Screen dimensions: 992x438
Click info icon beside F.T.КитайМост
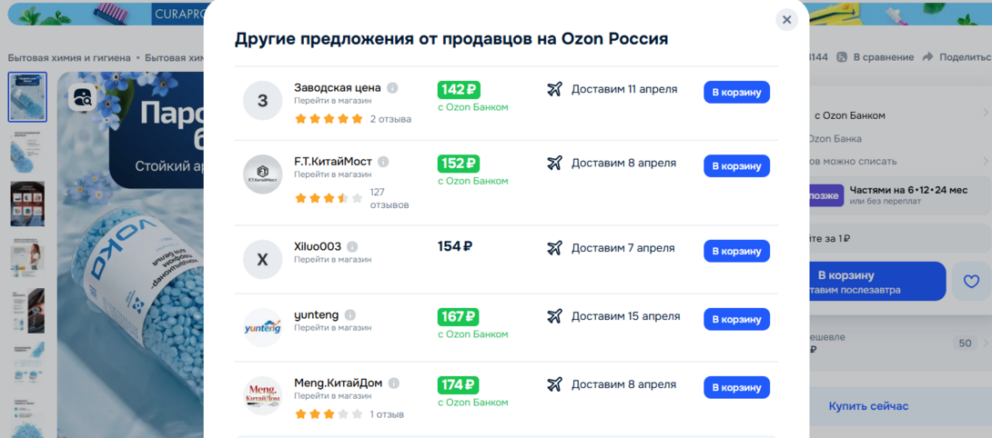coord(383,162)
